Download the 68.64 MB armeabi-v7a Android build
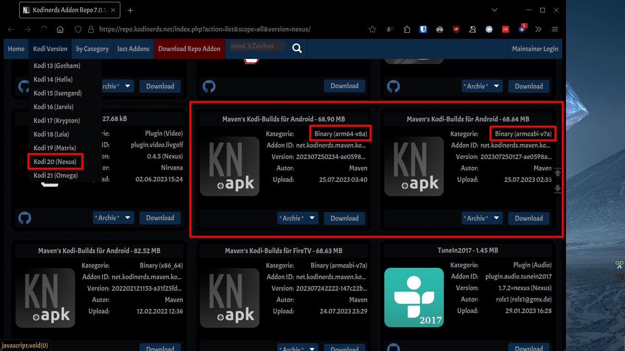Viewport: 625px width, 351px height. coord(529,218)
